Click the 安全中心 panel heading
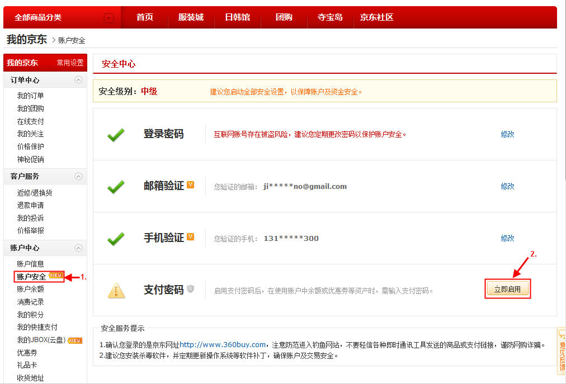The image size is (566, 384). 119,64
